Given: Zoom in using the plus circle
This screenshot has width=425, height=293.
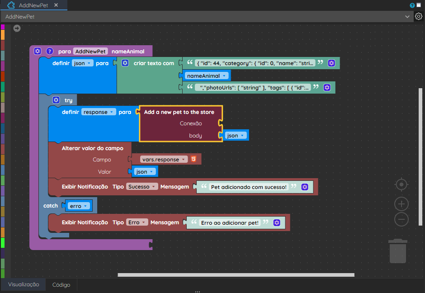Looking at the screenshot, I should (401, 204).
